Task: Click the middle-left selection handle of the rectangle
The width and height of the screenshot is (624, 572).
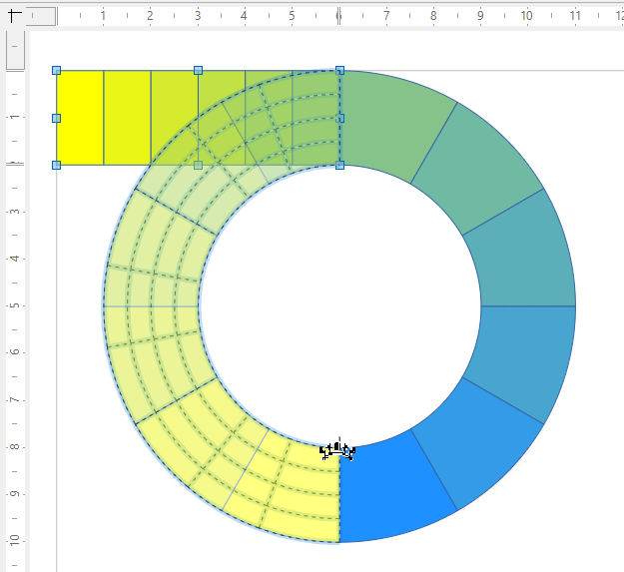Action: click(57, 118)
